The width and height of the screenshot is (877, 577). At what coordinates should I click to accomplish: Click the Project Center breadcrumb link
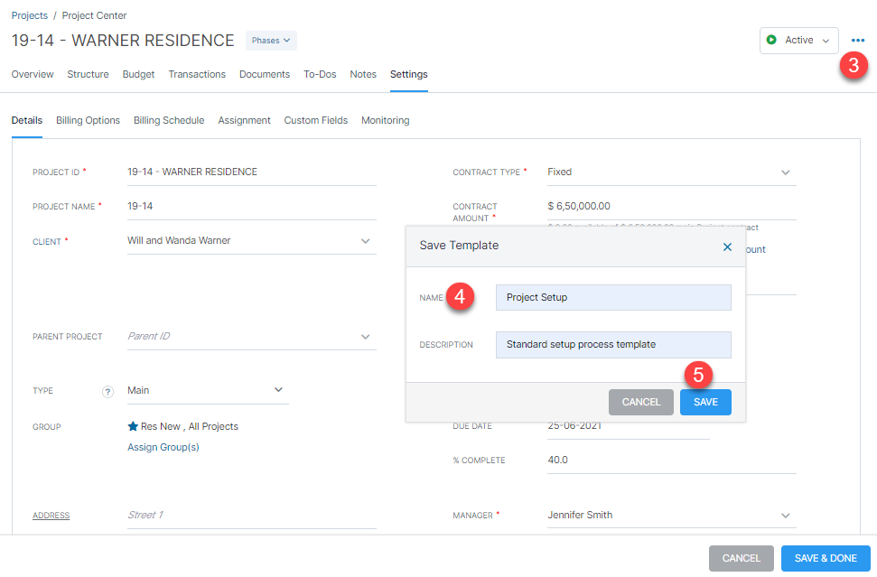94,15
